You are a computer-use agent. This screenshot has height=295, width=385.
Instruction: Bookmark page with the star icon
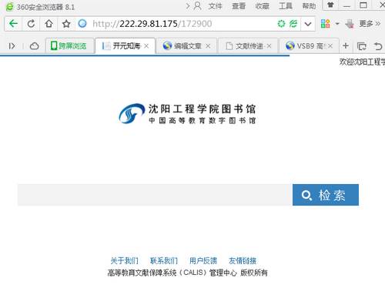coord(66,24)
